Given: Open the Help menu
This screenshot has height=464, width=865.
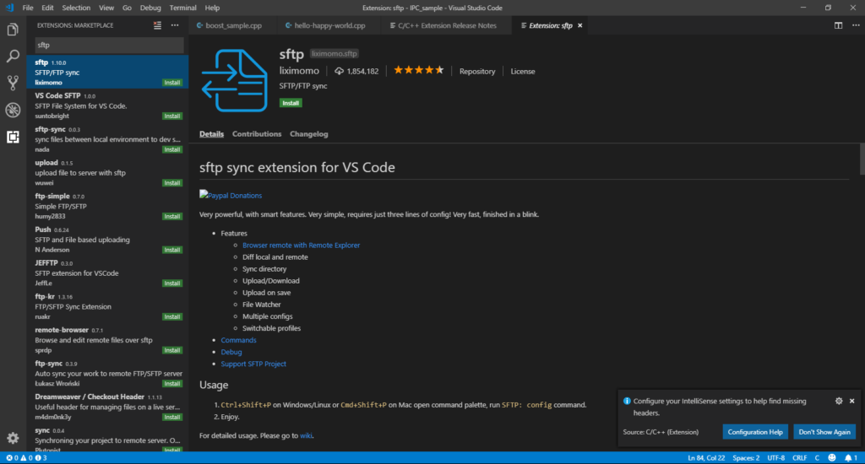Looking at the screenshot, I should tap(212, 8).
